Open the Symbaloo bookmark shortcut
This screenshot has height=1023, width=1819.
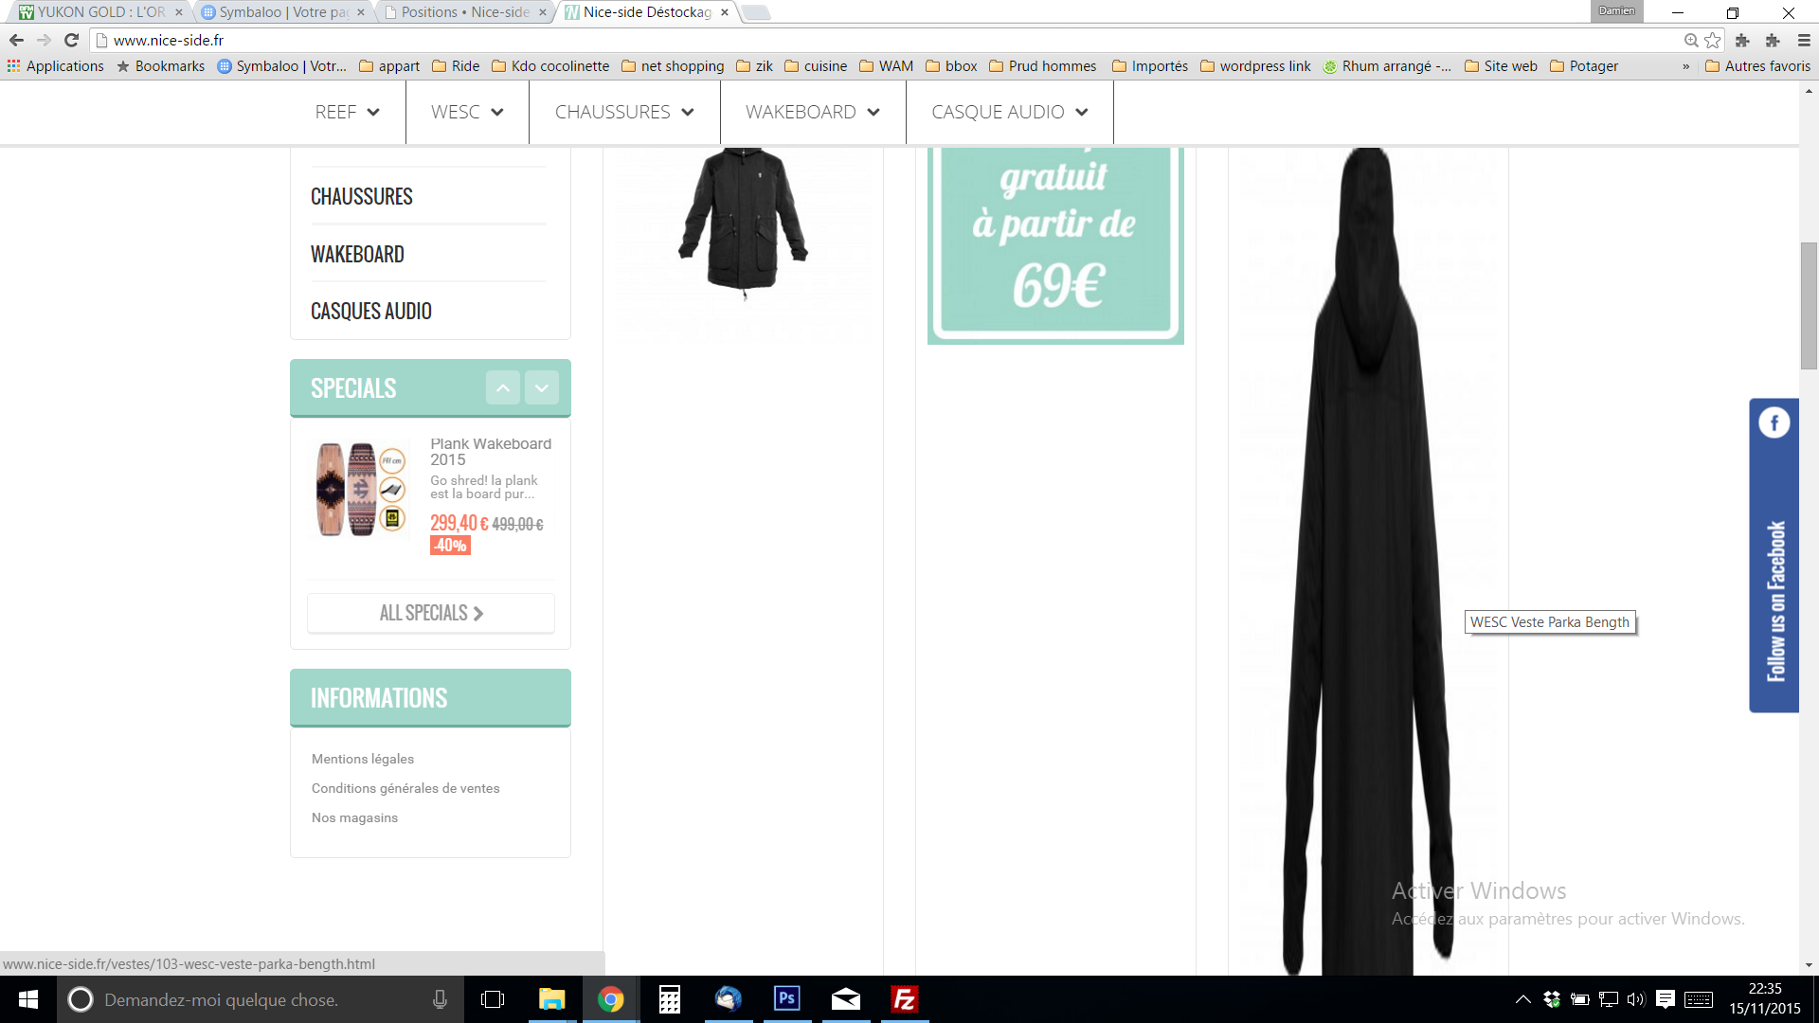281,66
